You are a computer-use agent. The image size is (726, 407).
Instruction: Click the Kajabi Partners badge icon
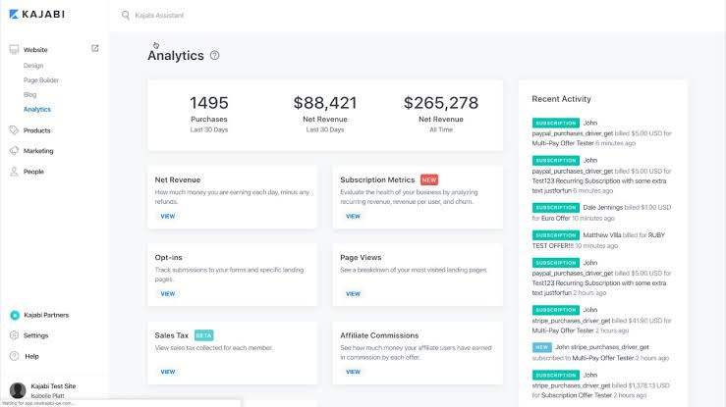15,315
